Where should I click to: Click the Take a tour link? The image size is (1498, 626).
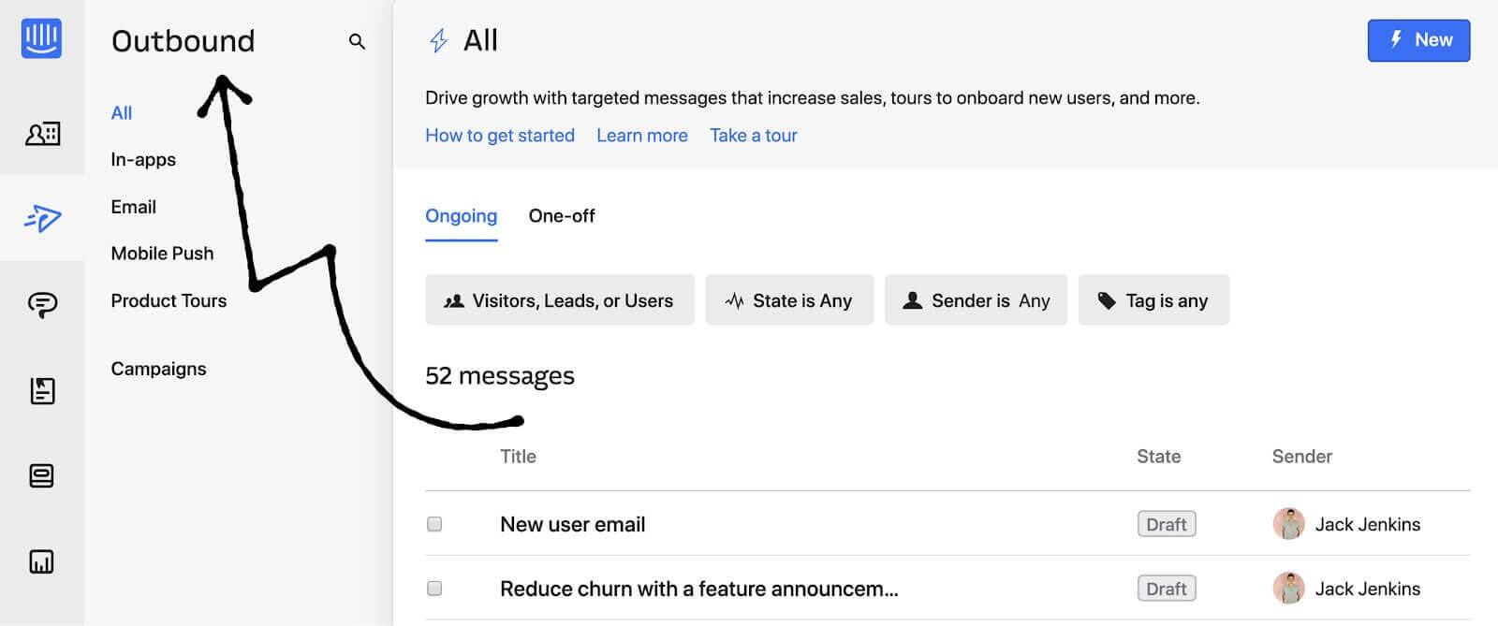pyautogui.click(x=753, y=136)
